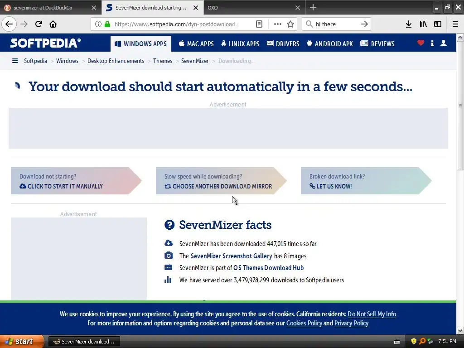Bookmark this page with star icon
This screenshot has height=348, width=464.
(290, 24)
